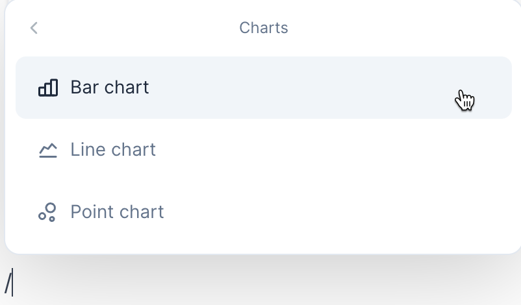Insert a point chart via its icon
521x305 pixels.
47,212
